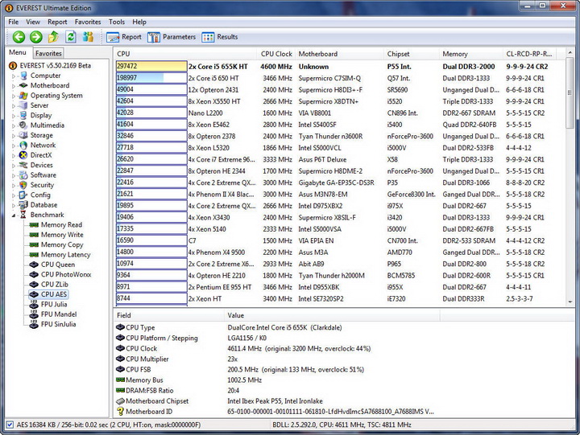Expand the Software tree node
Screen dimensions: 580x435
14,175
